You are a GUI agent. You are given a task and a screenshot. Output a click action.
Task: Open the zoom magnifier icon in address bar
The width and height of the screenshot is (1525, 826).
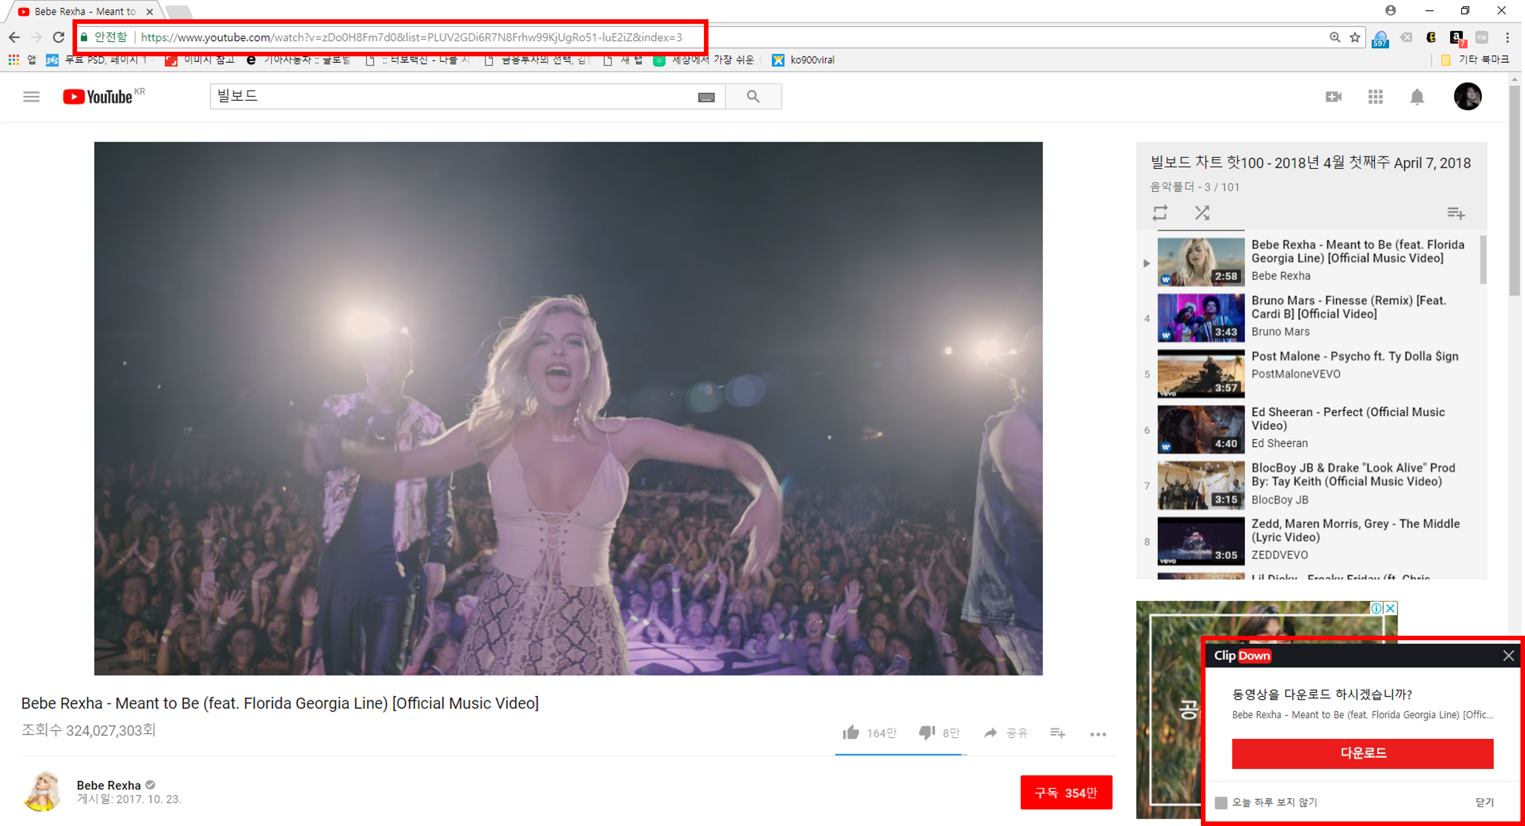pyautogui.click(x=1334, y=38)
